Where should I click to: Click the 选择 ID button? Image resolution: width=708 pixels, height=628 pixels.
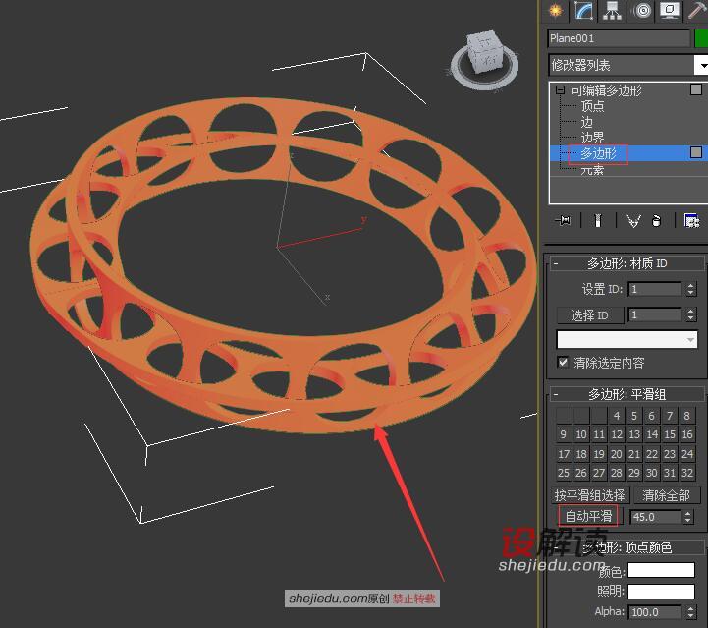click(590, 315)
